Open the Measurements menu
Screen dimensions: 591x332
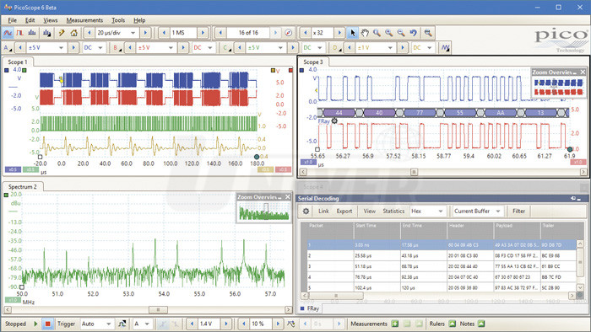tap(84, 20)
